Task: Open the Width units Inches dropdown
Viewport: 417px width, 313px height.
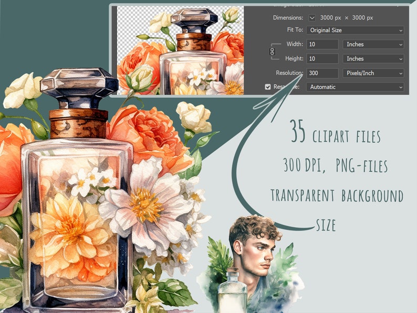Action: click(373, 44)
